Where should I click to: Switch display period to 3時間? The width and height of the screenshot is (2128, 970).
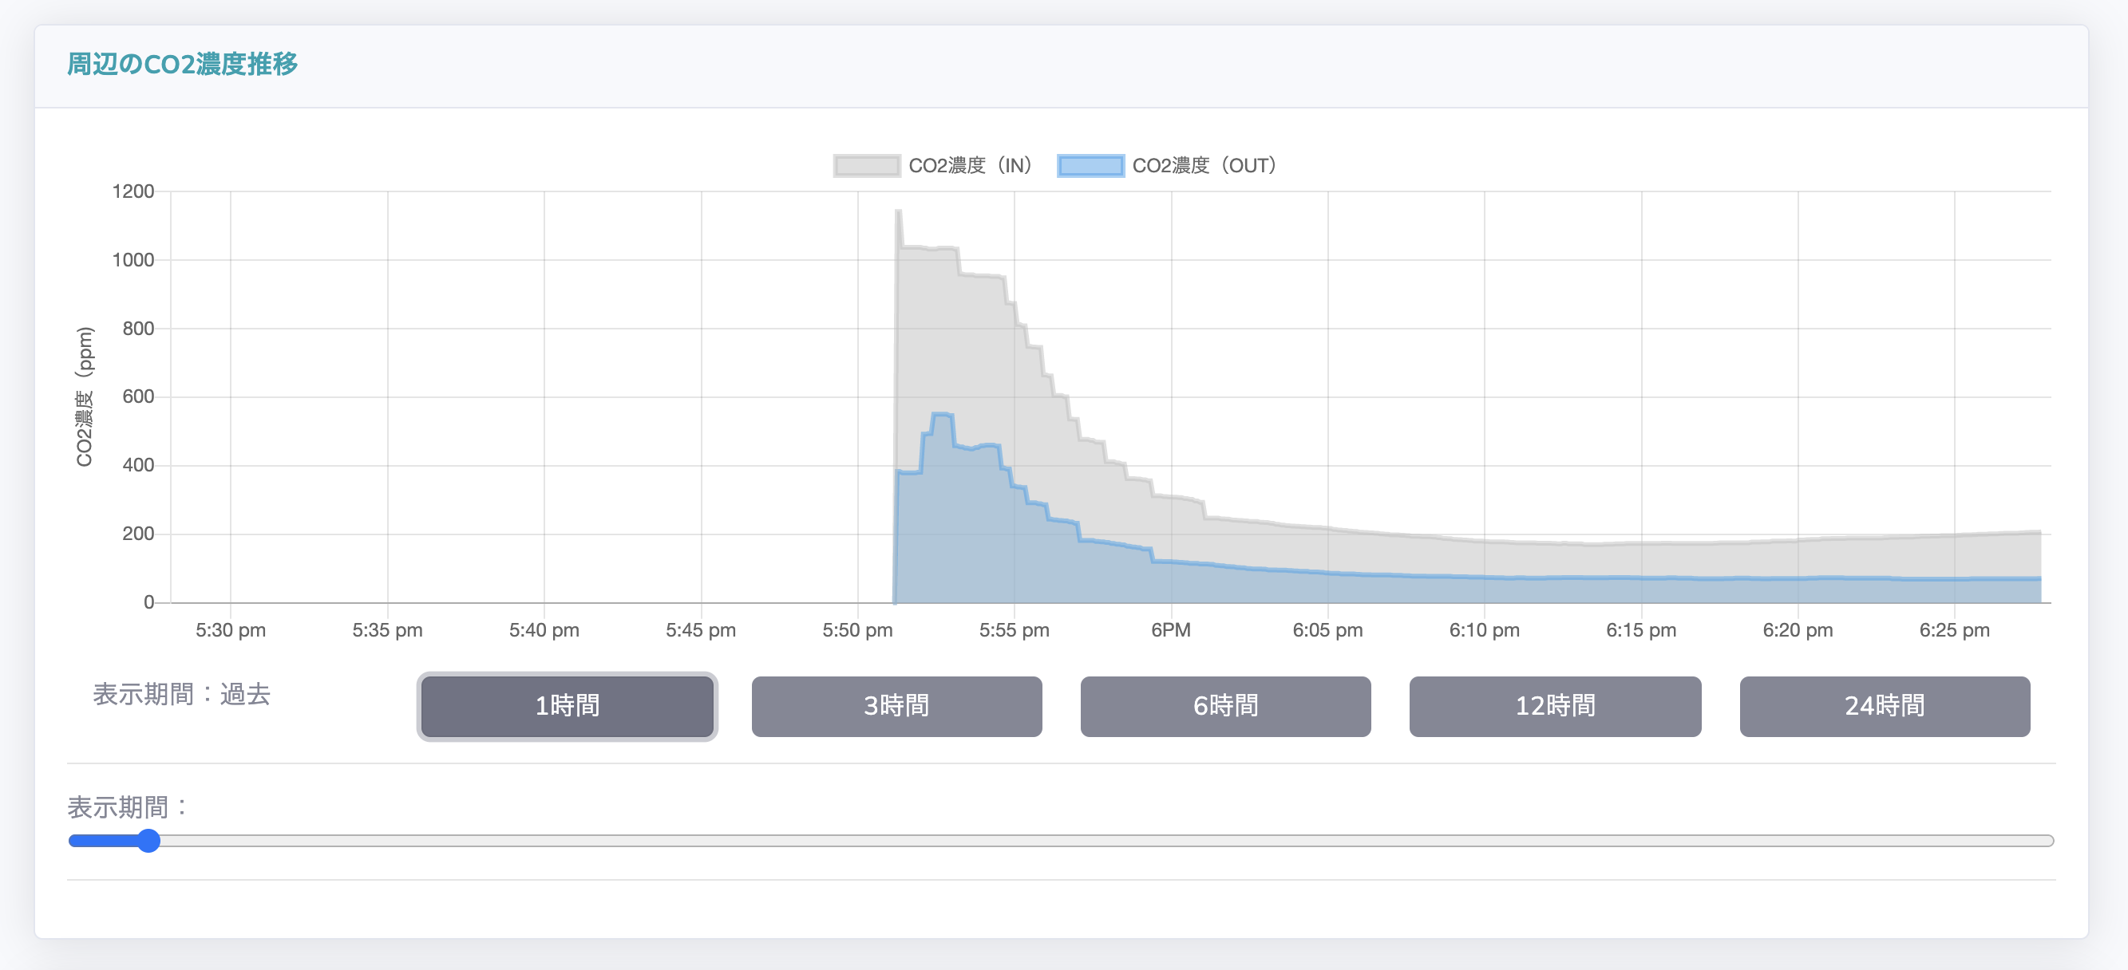pos(896,706)
